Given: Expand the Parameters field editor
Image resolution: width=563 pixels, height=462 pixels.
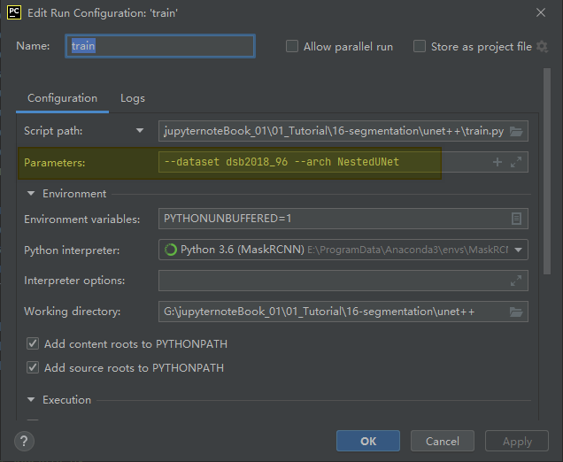Looking at the screenshot, I should click(516, 162).
